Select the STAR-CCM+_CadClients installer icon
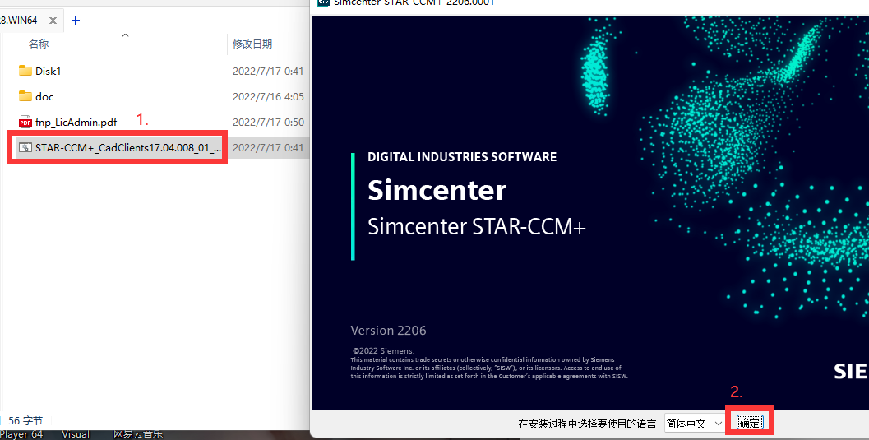 coord(25,147)
